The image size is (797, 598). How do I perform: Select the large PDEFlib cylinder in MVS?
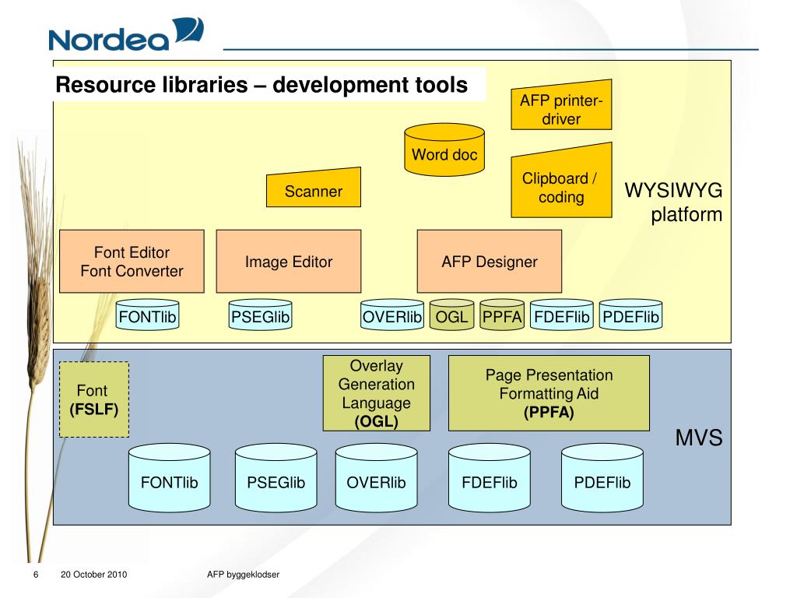tap(602, 477)
